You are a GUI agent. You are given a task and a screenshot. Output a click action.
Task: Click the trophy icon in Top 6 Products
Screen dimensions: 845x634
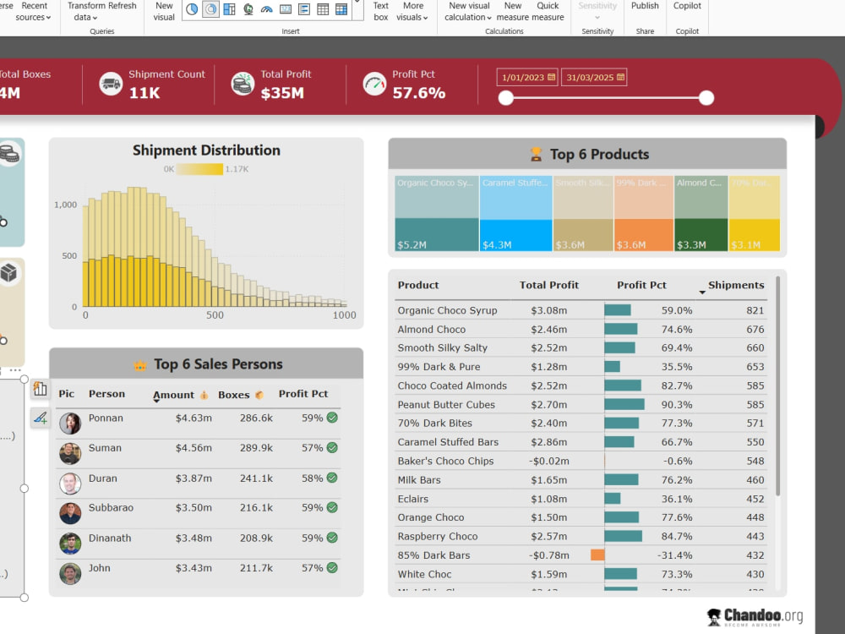click(536, 155)
